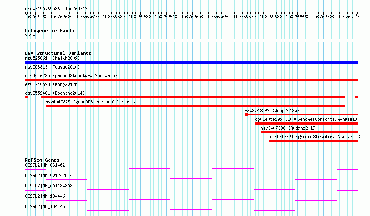Select the Xq28 band label

point(30,36)
